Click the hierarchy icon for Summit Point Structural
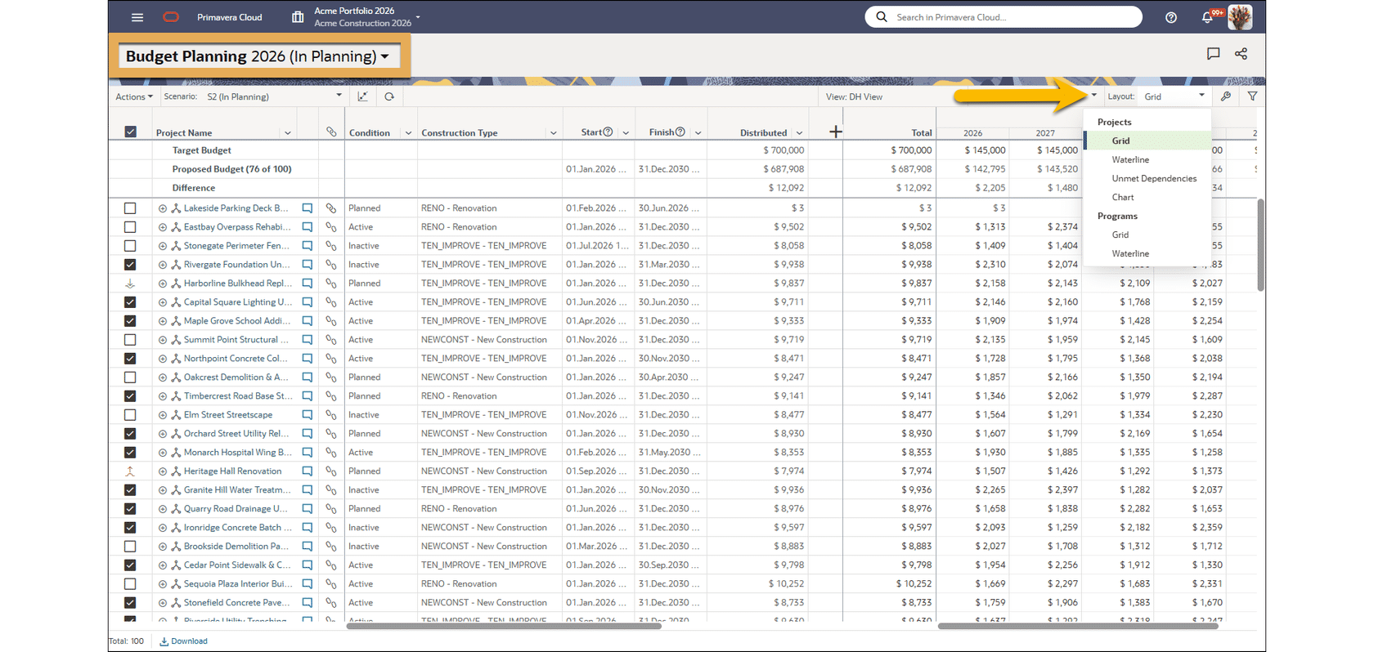The height and width of the screenshot is (652, 1374). [176, 340]
